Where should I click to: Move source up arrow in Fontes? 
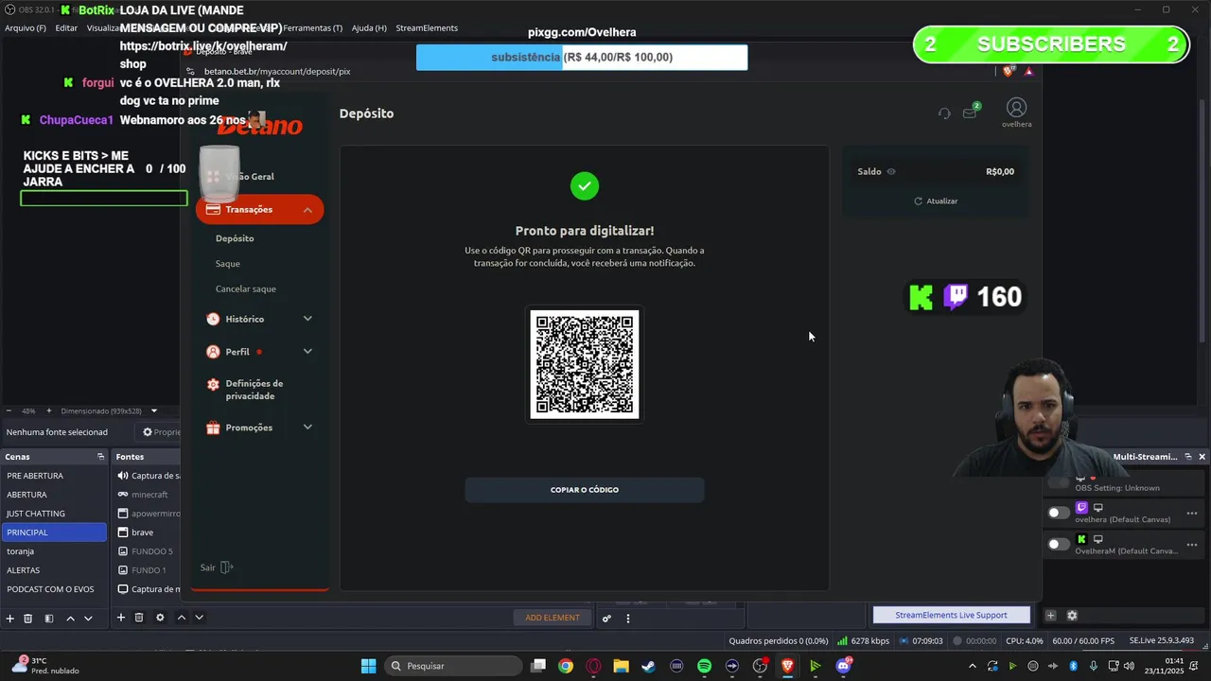pyautogui.click(x=182, y=618)
